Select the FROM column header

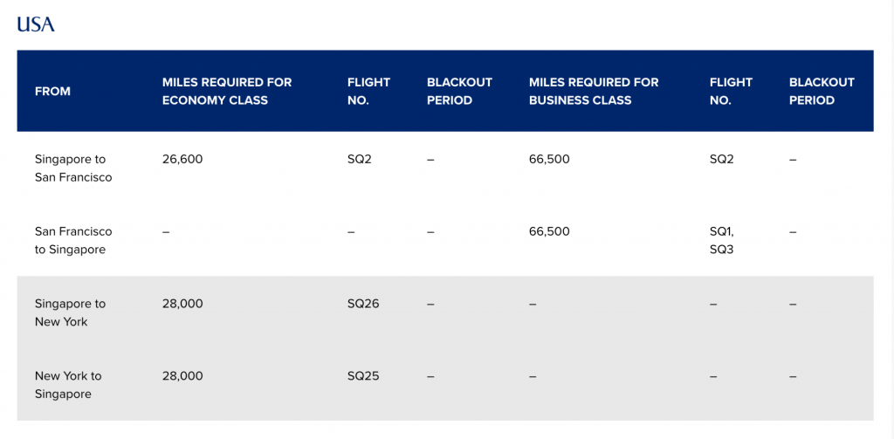point(52,91)
